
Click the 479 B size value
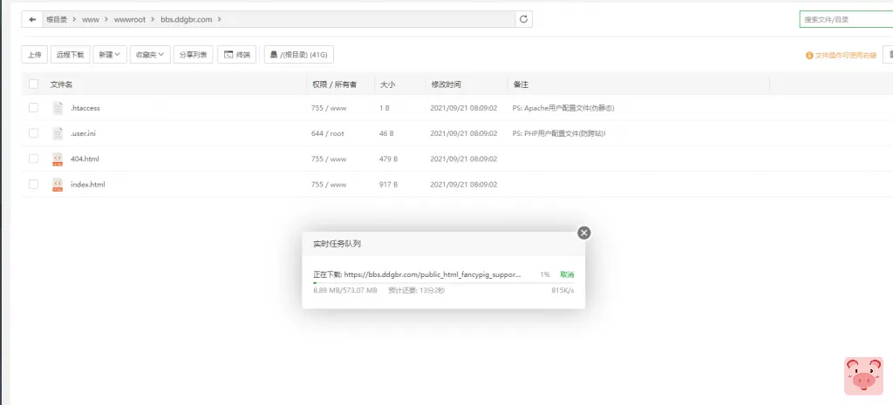click(x=388, y=159)
